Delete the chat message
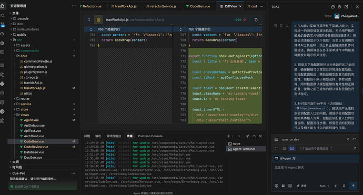This screenshot has width=363, height=195. [x=281, y=26]
